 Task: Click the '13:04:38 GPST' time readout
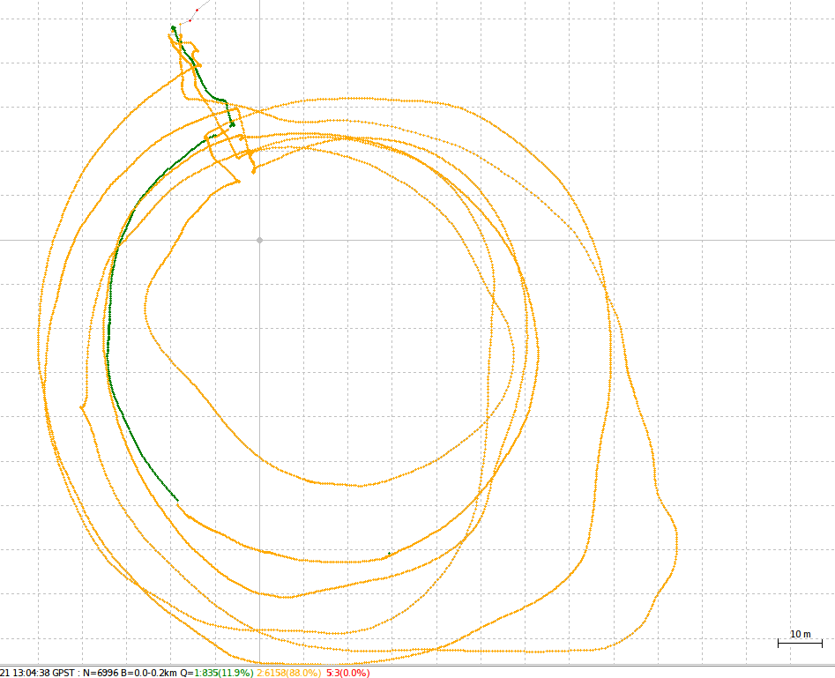click(x=43, y=673)
